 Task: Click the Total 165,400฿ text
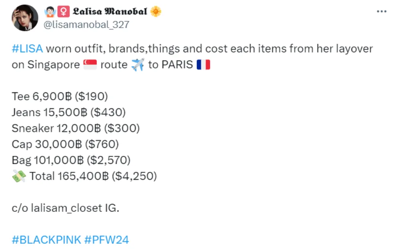(x=93, y=176)
